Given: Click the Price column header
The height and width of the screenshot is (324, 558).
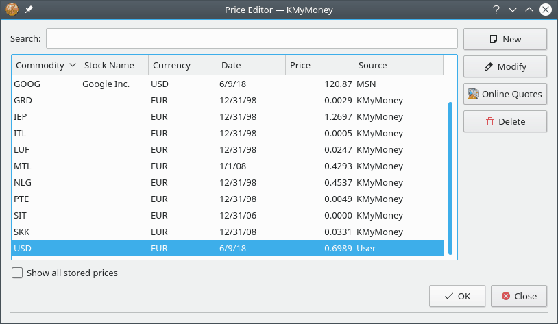Looking at the screenshot, I should click(319, 65).
